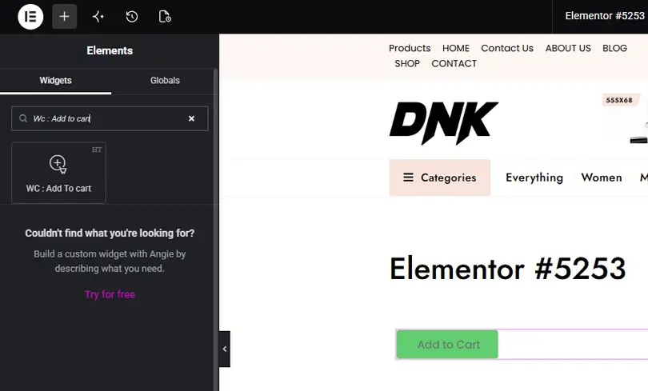
Task: Click the Elements panel title
Action: [x=110, y=51]
